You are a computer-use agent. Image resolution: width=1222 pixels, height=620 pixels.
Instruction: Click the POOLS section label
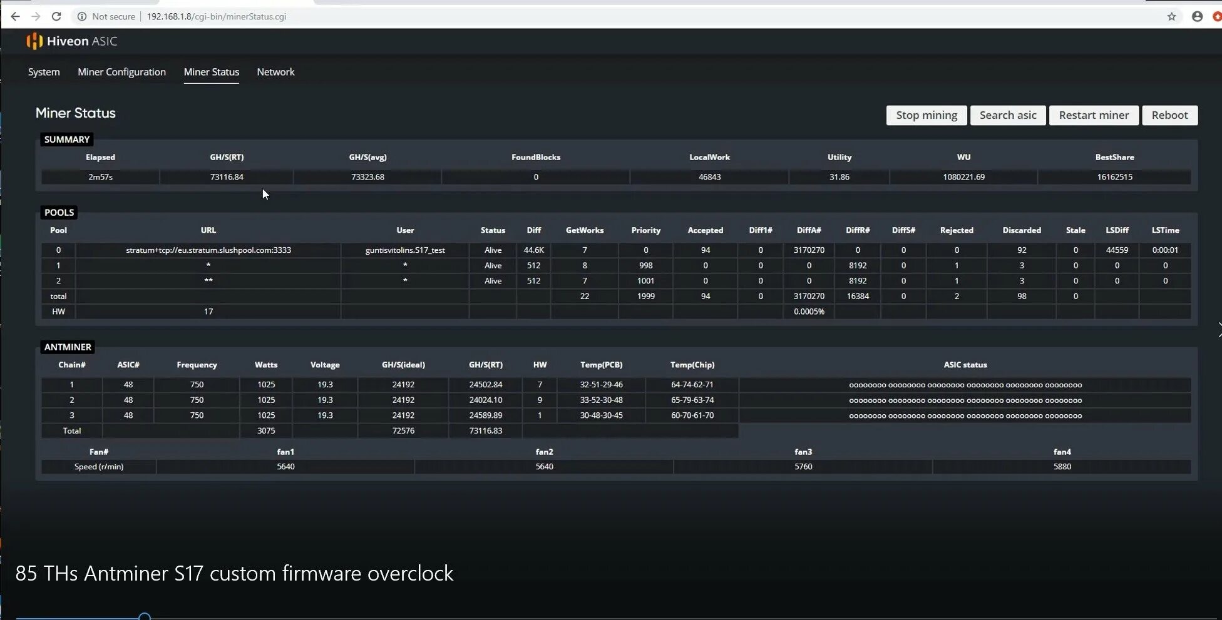click(x=59, y=213)
